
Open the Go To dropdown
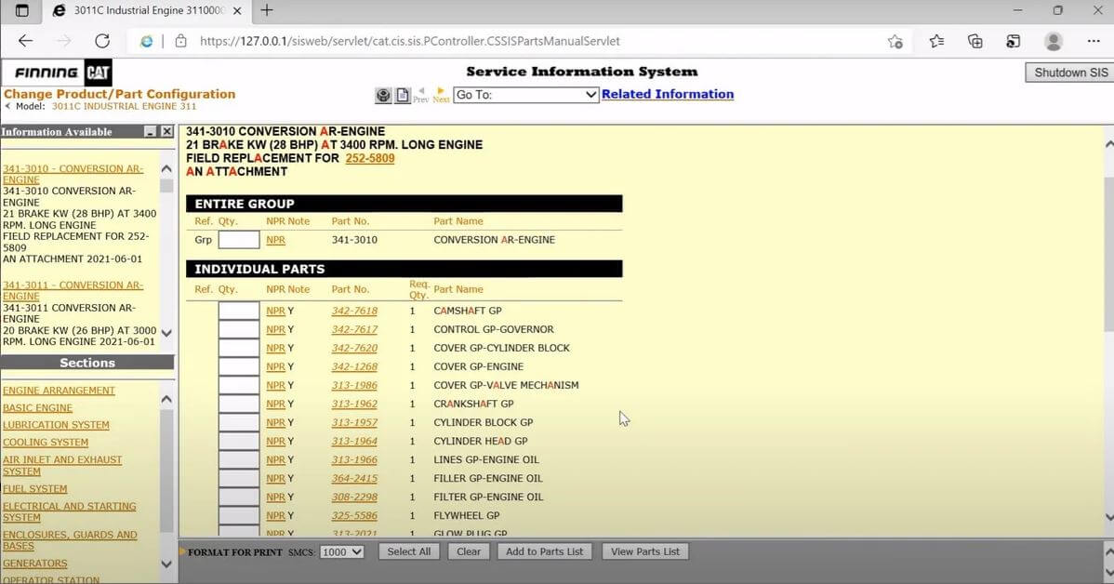coord(525,95)
